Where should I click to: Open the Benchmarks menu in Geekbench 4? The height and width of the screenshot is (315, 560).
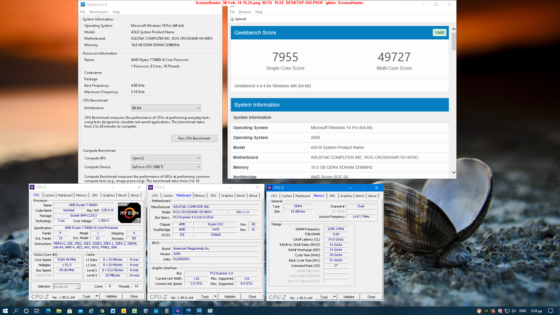pyautogui.click(x=99, y=12)
